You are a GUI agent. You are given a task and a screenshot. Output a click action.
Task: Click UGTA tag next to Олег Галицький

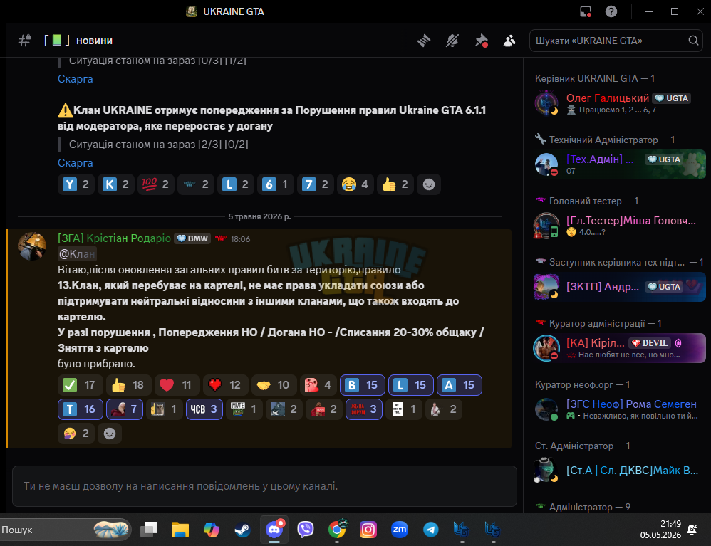pos(672,98)
